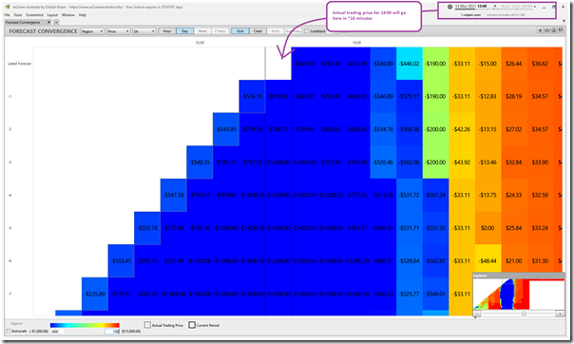Select the Hour view button
Screen dimensions: 574x344
[x=167, y=31]
